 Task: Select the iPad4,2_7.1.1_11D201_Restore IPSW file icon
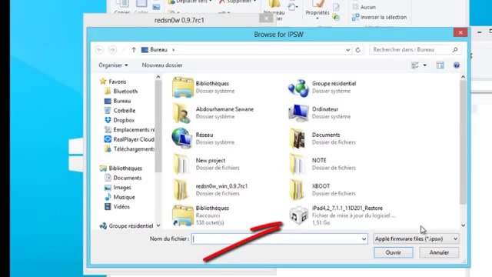coord(298,215)
